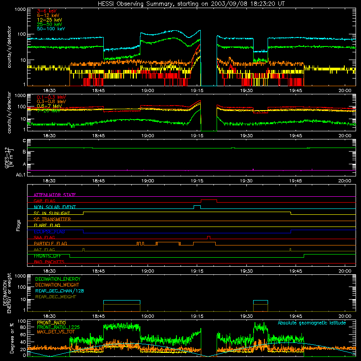Screen dimensions: 361x361
Task: Select the 19:30 tick under the decimation plot
Action: click(246, 316)
